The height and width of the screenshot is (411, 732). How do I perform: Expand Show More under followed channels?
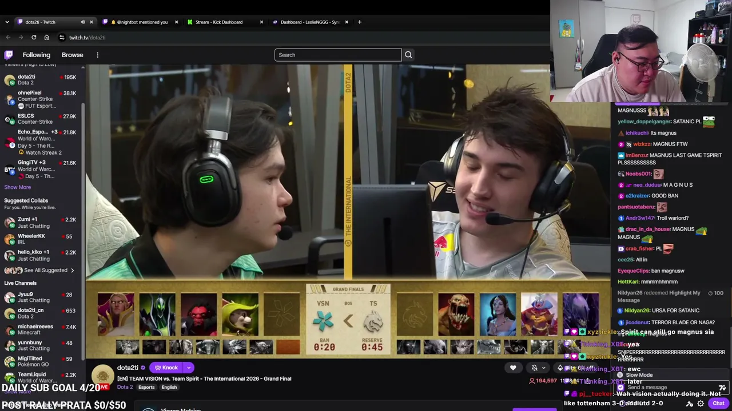click(x=18, y=187)
